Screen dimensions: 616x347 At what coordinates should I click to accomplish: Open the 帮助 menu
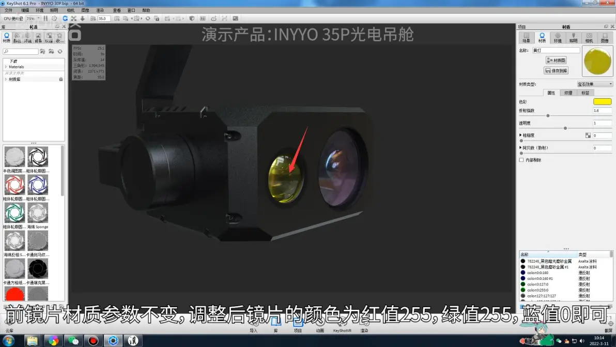pyautogui.click(x=146, y=10)
